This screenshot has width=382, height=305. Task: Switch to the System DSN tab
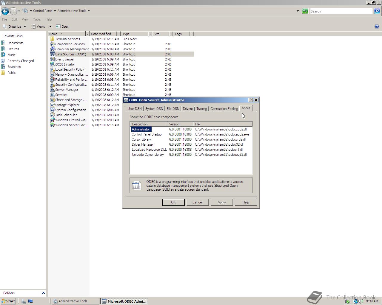(x=154, y=109)
